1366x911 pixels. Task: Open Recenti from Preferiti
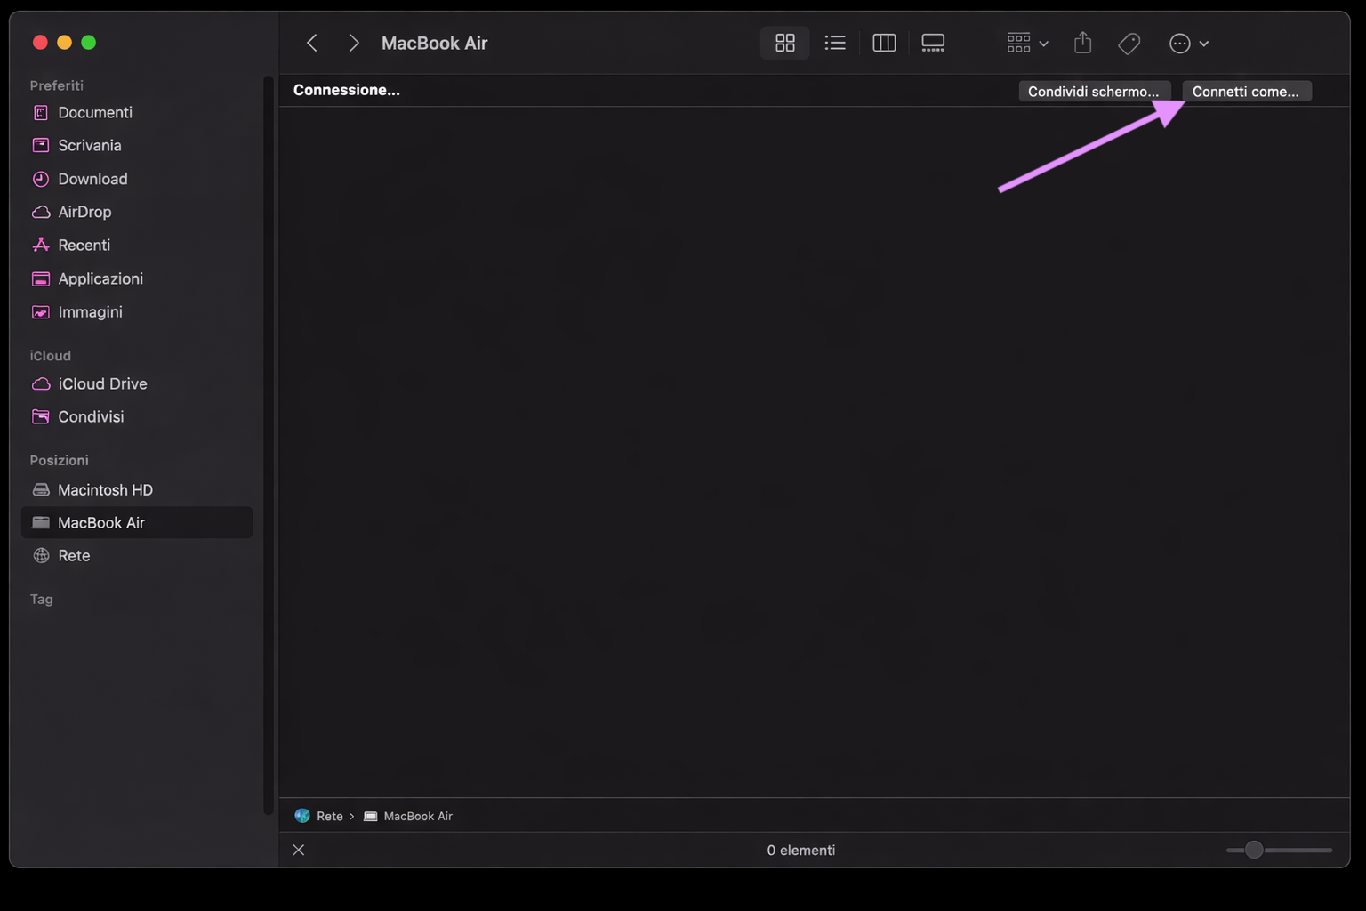tap(84, 245)
